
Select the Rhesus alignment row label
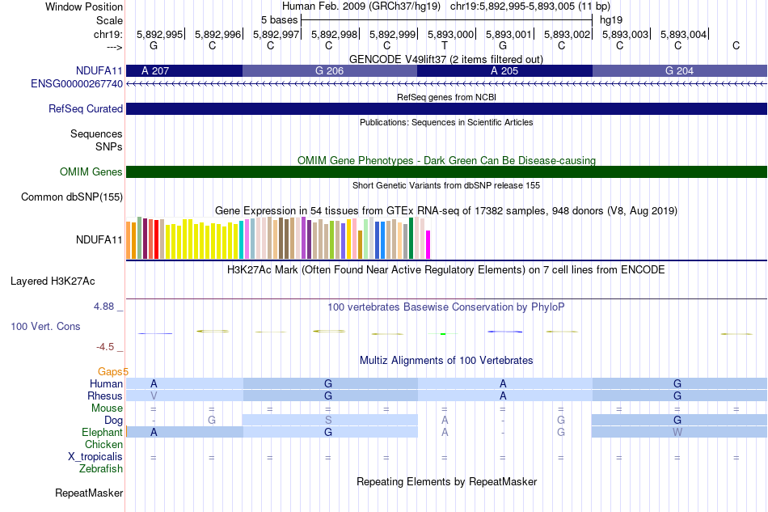(x=105, y=396)
